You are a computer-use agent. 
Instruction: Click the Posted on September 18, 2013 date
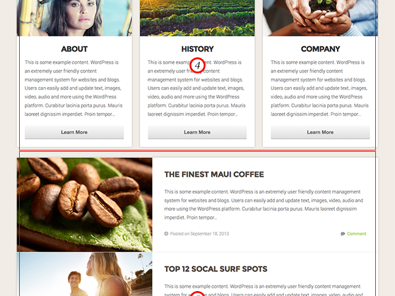[x=199, y=234]
